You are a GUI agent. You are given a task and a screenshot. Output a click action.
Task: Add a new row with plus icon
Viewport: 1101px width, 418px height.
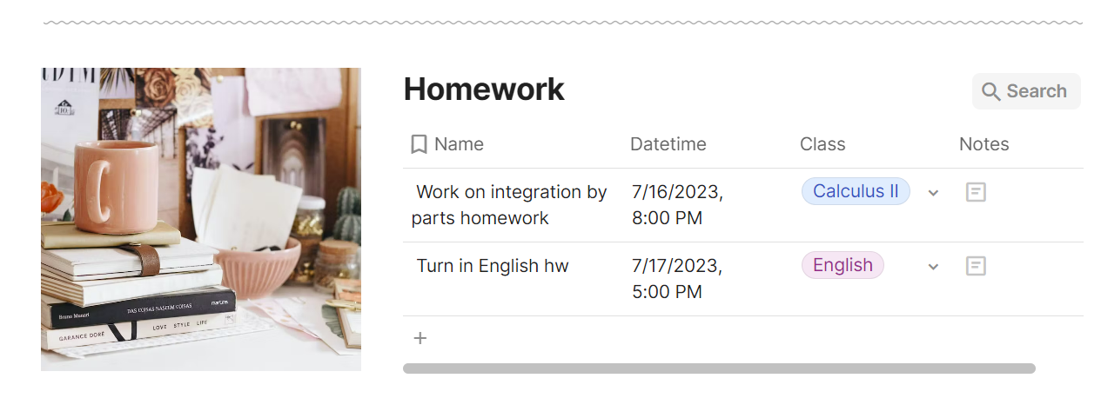[x=420, y=338]
